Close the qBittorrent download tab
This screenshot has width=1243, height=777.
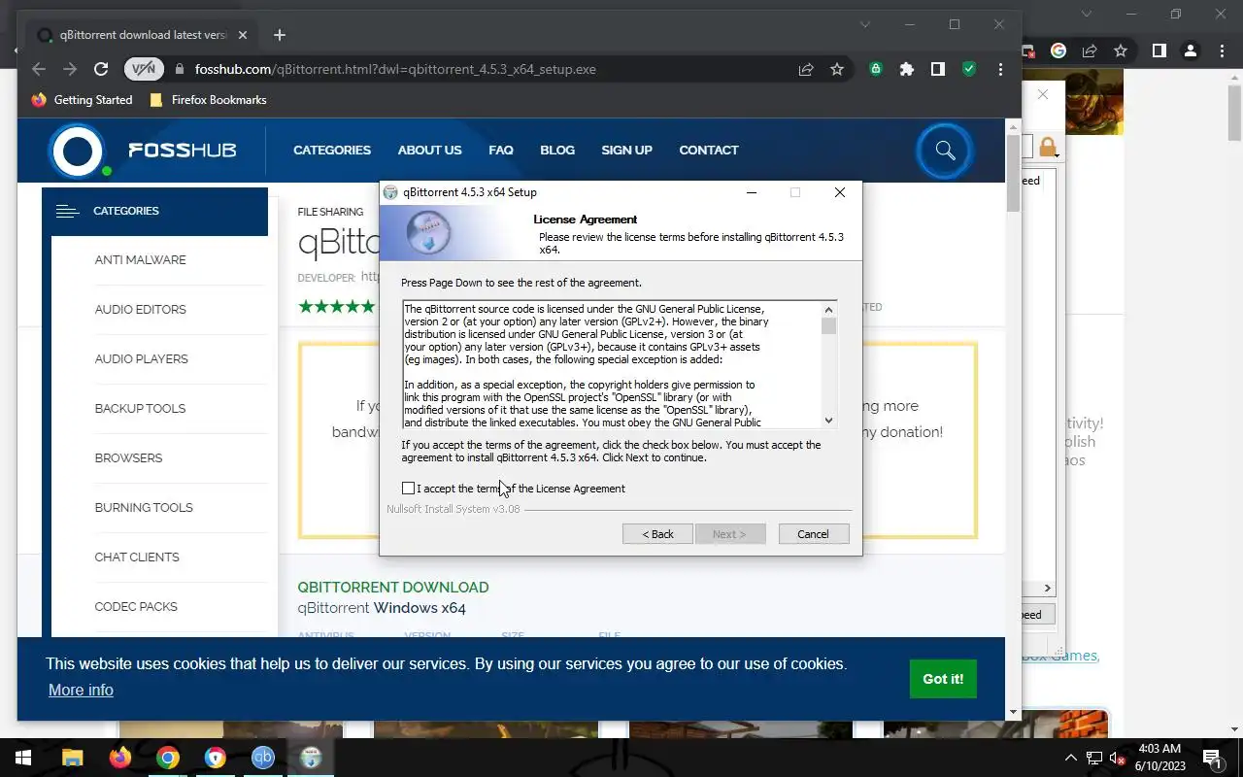pyautogui.click(x=243, y=35)
